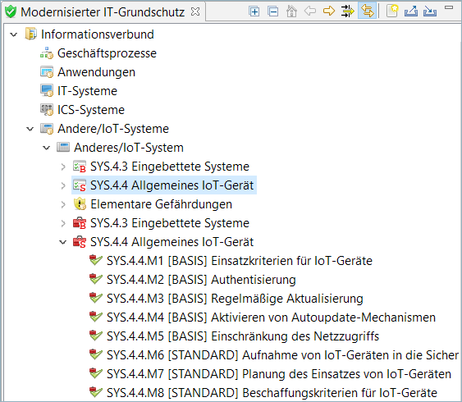
Task: Select IT-Systeme tree item
Action: pyautogui.click(x=87, y=91)
